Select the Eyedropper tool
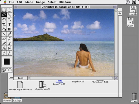This screenshot has width=139, height=104. (x=9, y=34)
